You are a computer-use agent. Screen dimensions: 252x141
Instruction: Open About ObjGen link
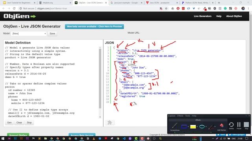pos(234,16)
